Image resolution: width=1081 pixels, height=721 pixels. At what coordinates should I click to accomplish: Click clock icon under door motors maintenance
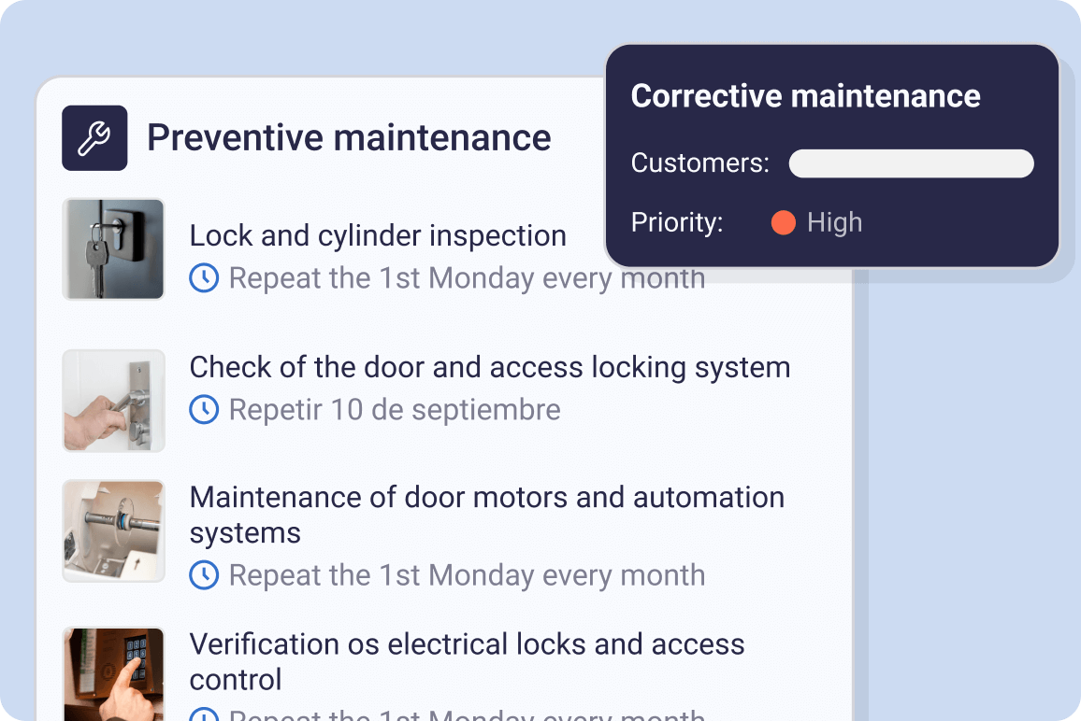coord(204,575)
